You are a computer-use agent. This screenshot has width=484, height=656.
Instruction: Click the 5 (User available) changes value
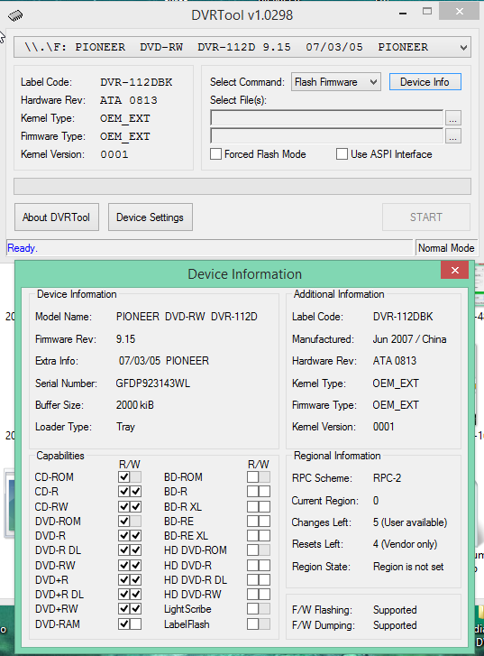(x=410, y=522)
